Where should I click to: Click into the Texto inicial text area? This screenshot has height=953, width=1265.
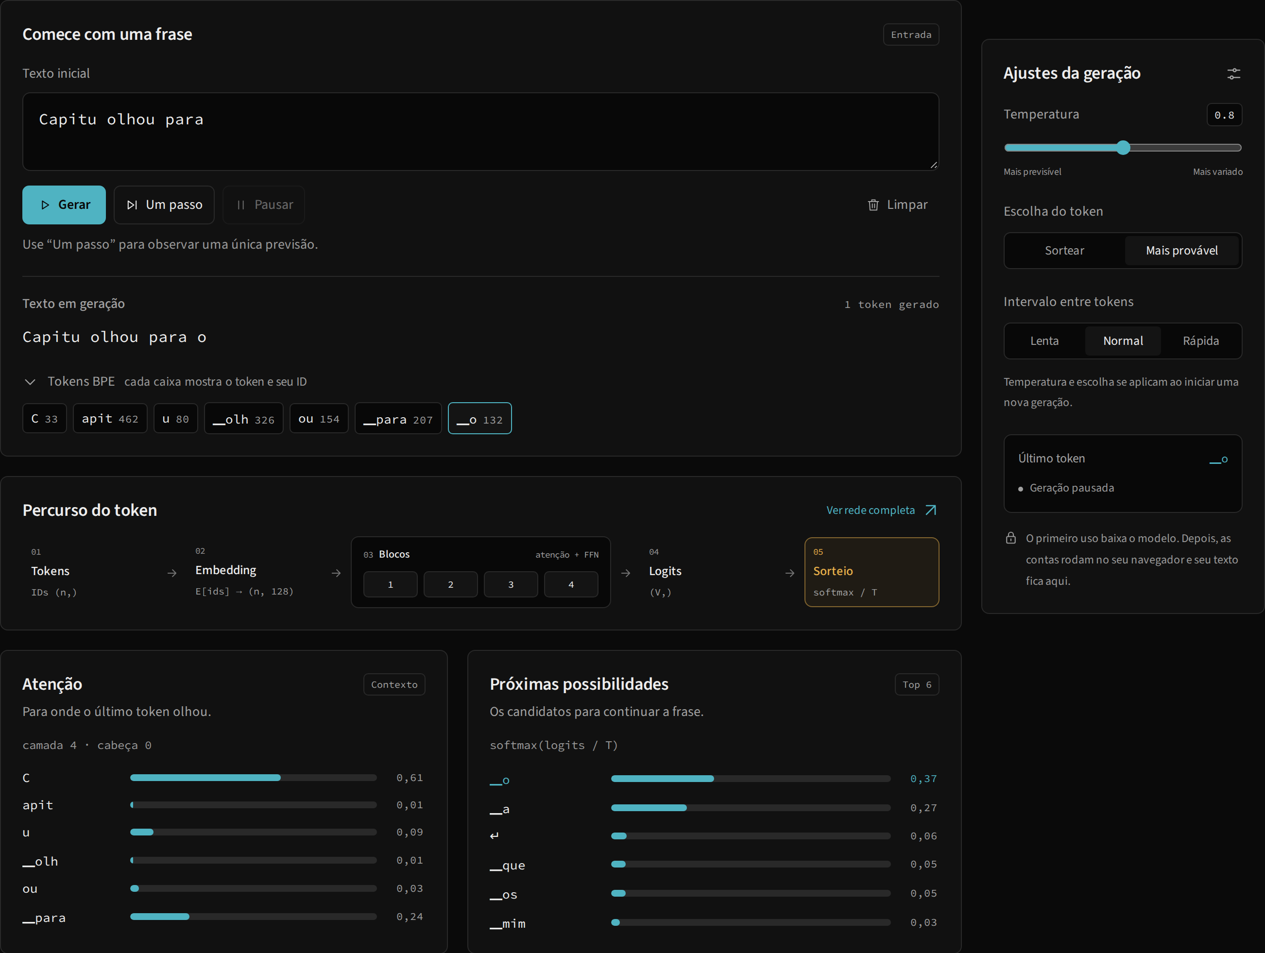pyautogui.click(x=480, y=132)
